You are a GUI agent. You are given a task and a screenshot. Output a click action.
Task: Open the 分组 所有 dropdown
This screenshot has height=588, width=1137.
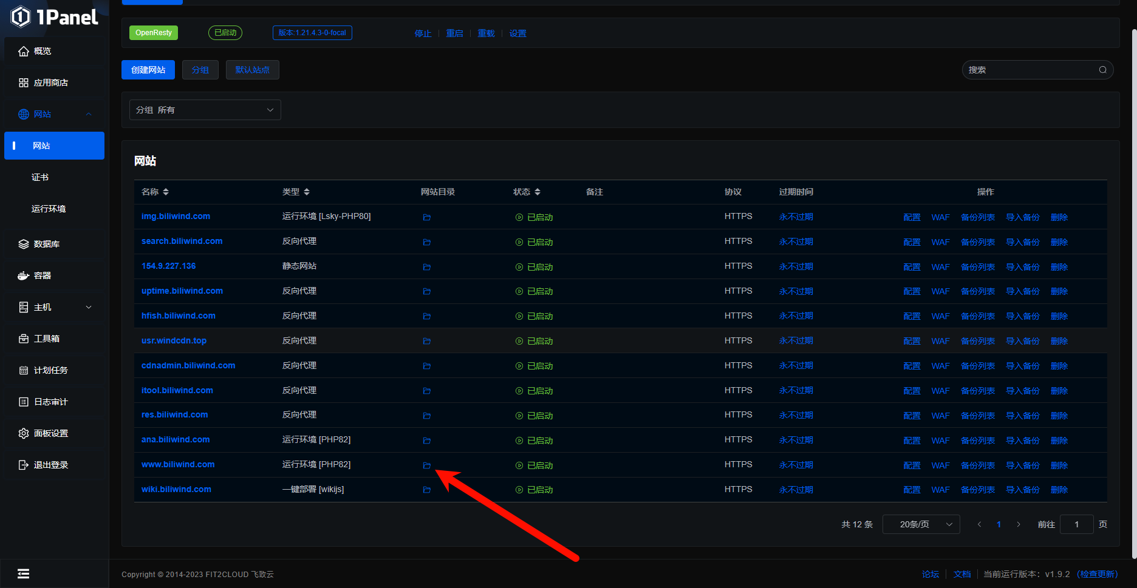pos(205,110)
